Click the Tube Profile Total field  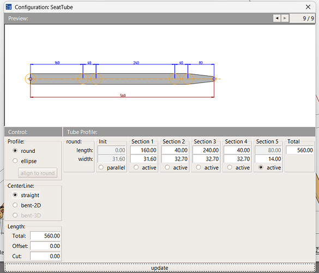300,150
